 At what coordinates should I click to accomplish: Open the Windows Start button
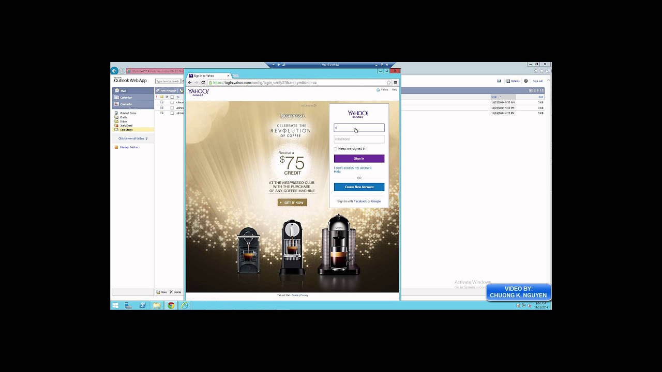point(115,305)
